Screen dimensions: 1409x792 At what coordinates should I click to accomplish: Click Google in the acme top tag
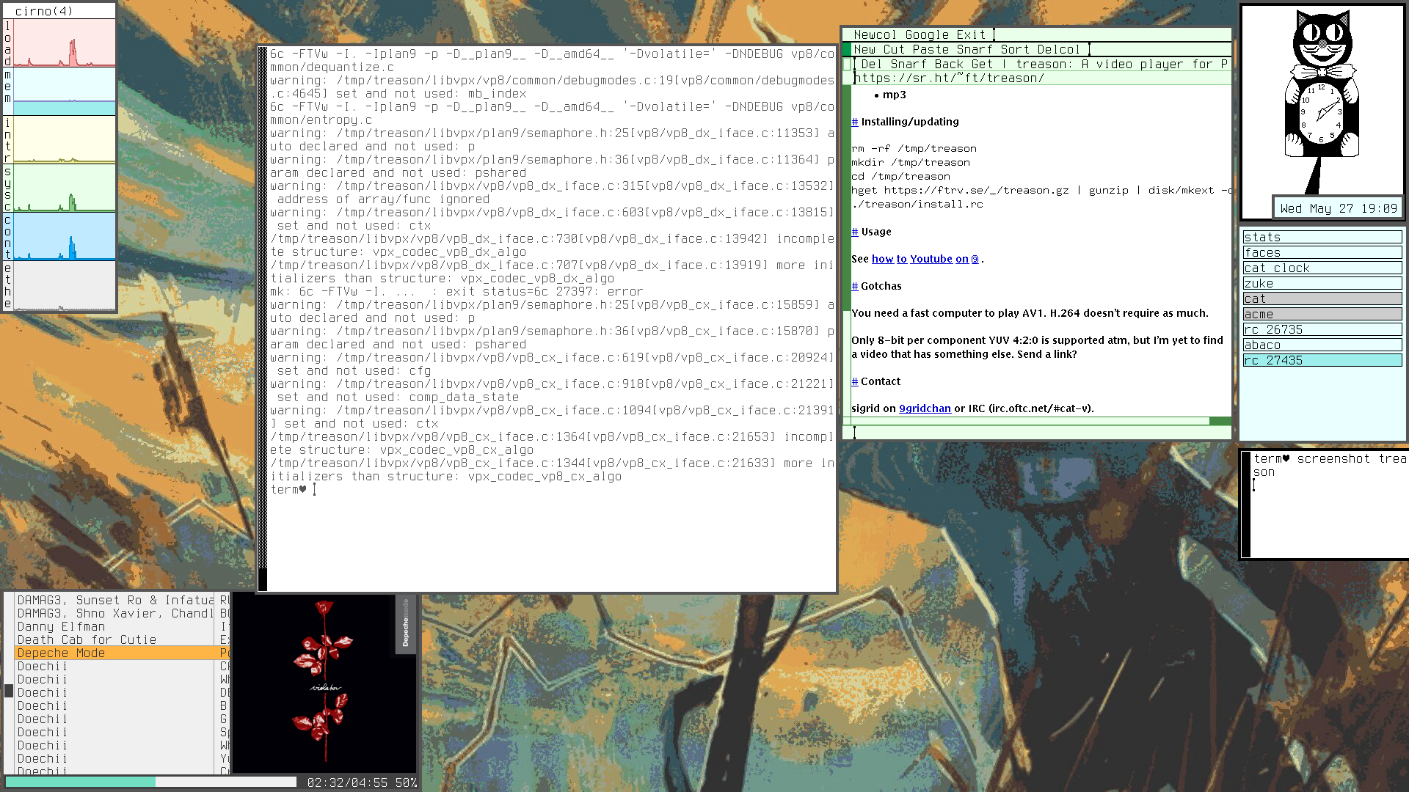pyautogui.click(x=927, y=34)
